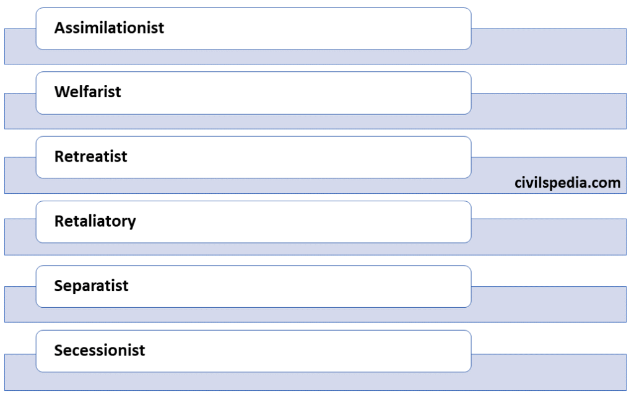Click shaded bar left of Retreatist box
The height and width of the screenshot is (397, 634).
click(x=20, y=175)
